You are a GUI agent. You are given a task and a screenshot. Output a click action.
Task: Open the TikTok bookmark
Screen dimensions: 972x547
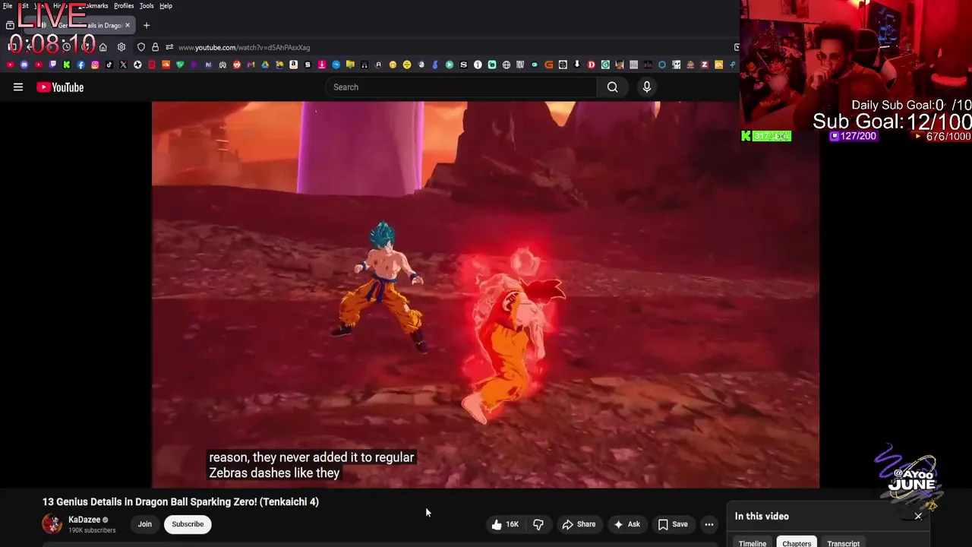(109, 65)
